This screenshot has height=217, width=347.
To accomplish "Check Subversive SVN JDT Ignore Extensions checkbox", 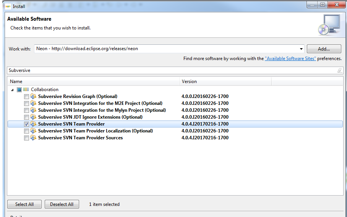I will click(x=26, y=117).
